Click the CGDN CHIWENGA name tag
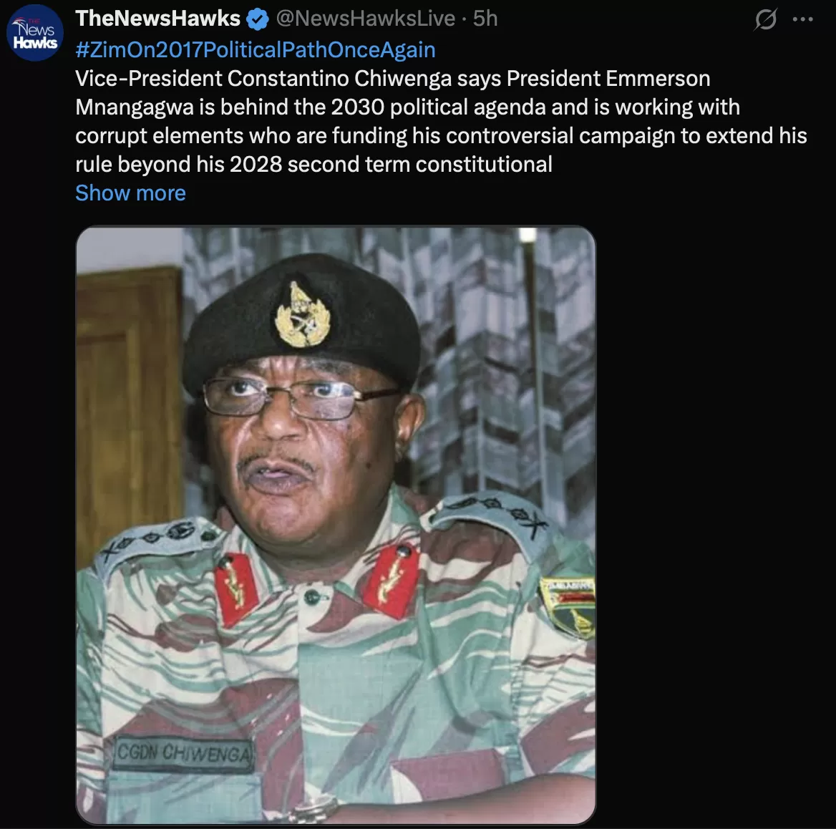Screen dimensions: 836x829 point(184,753)
